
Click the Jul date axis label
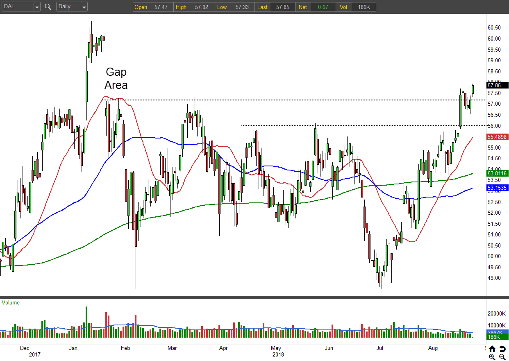(380, 348)
